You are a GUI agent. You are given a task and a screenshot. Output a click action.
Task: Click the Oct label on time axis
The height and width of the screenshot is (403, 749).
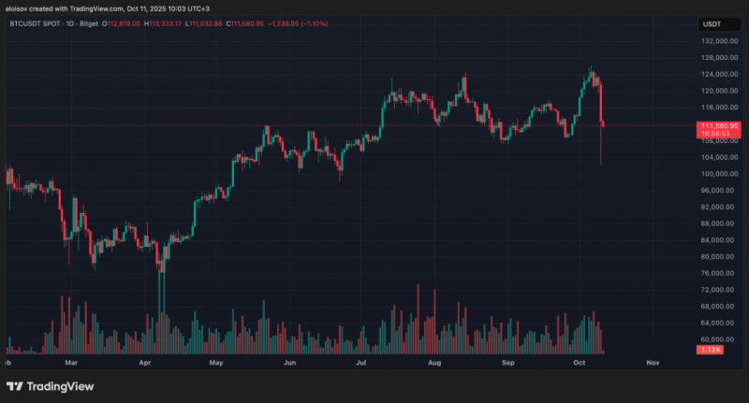579,363
